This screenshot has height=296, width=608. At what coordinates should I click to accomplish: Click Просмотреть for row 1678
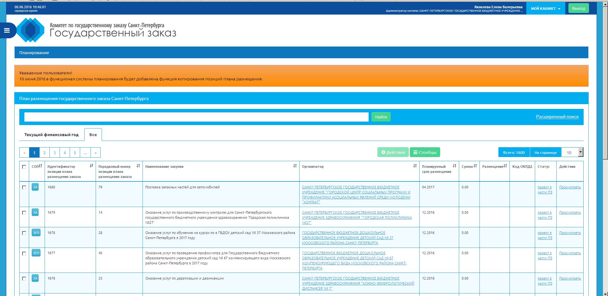570,233
